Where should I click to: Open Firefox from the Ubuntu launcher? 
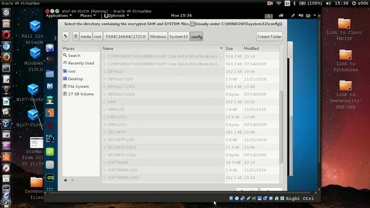(x=6, y=57)
